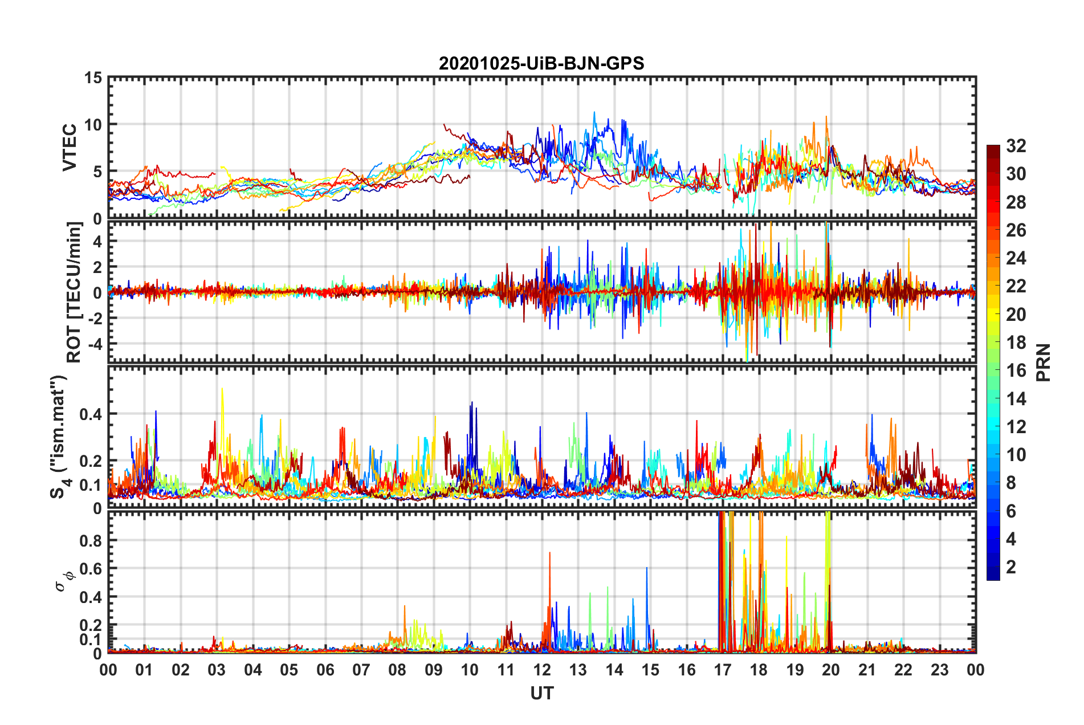Click x-axis tick label 17
The height and width of the screenshot is (725, 1084).
tap(723, 670)
